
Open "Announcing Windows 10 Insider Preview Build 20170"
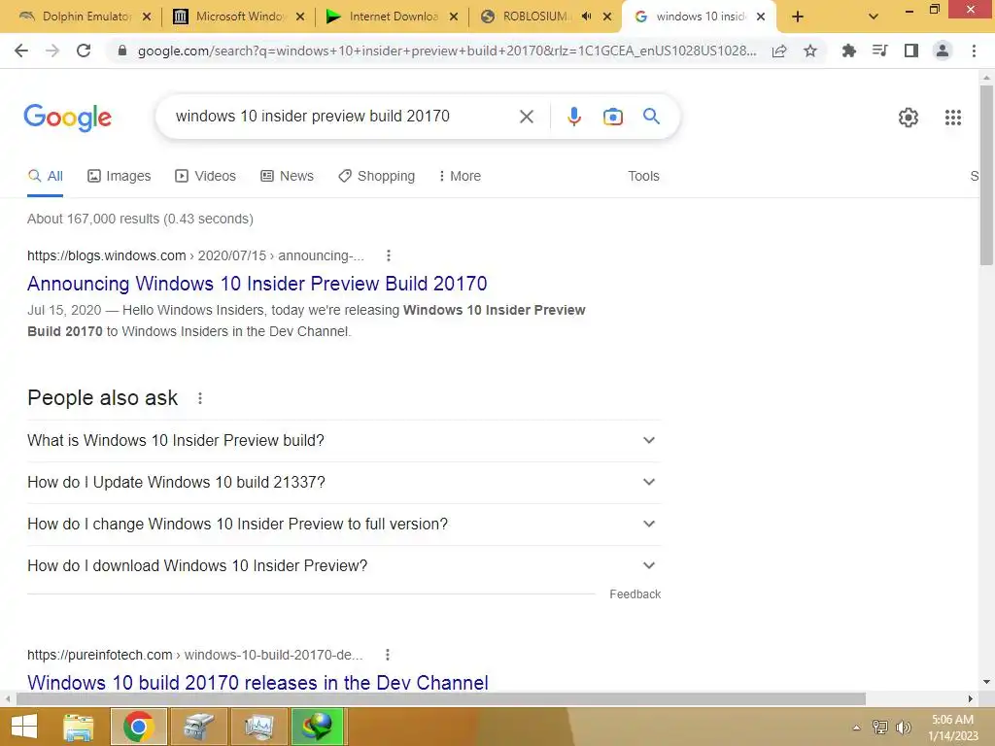coord(257,284)
